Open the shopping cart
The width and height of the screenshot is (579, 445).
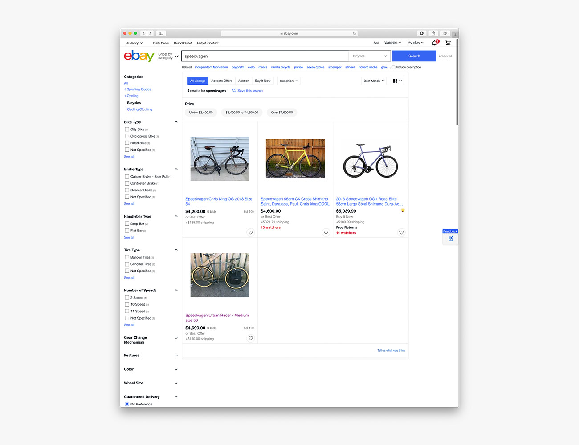coord(448,43)
